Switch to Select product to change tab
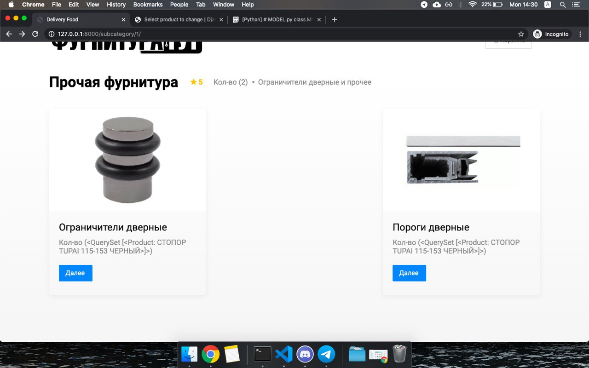This screenshot has height=368, width=589. click(179, 20)
